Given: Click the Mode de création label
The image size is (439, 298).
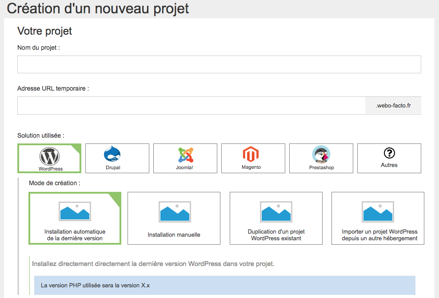Looking at the screenshot, I should (x=55, y=183).
